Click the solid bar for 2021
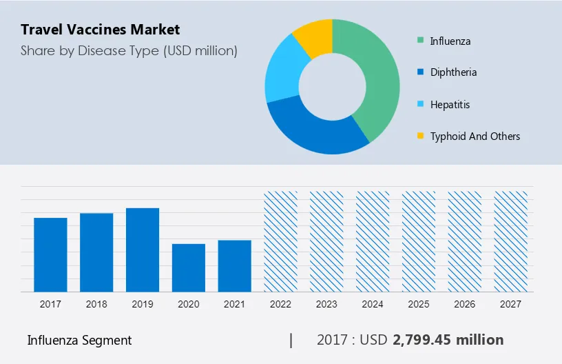Viewport: 562px width, 364px height. click(x=235, y=265)
